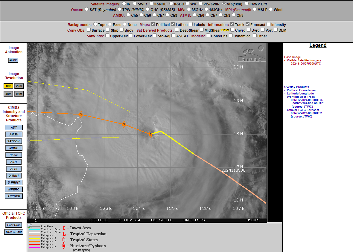Open the RSMC Fcst product
This screenshot has height=252, width=353.
tap(14, 232)
